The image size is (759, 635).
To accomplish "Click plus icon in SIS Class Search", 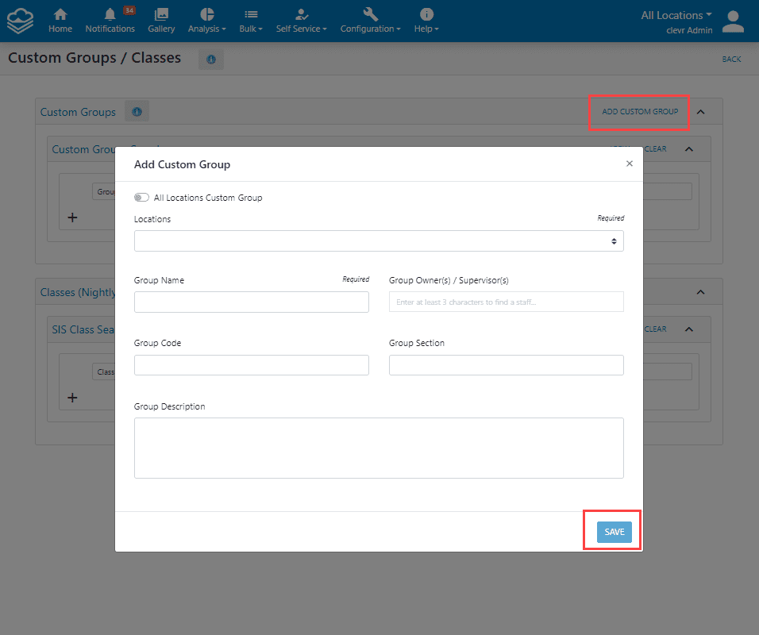I will coord(72,398).
